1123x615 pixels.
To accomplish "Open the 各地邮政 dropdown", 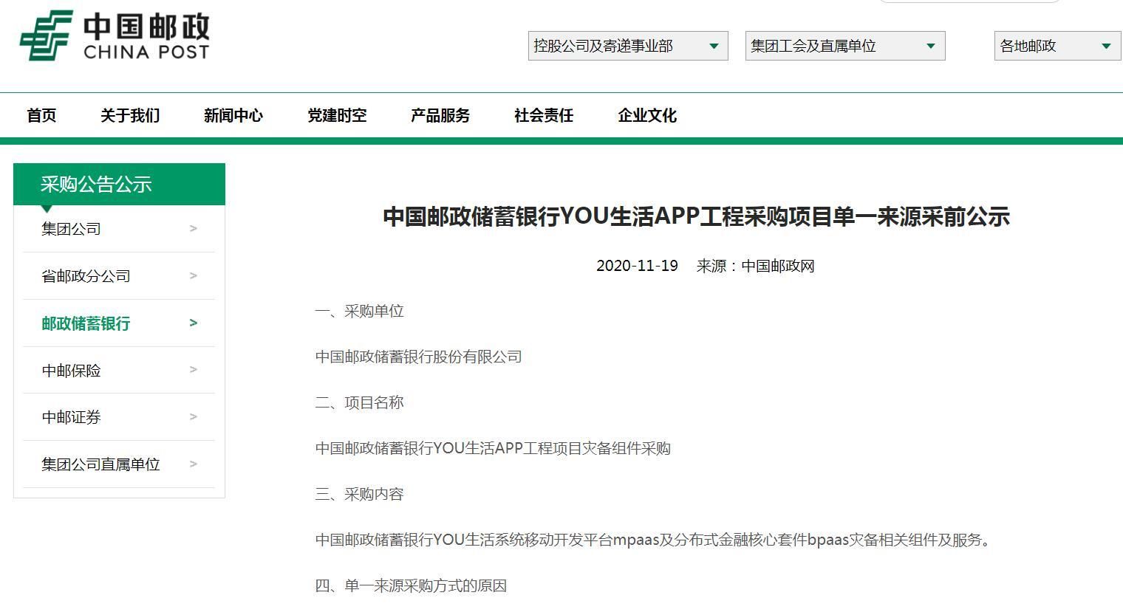I will click(x=1057, y=46).
